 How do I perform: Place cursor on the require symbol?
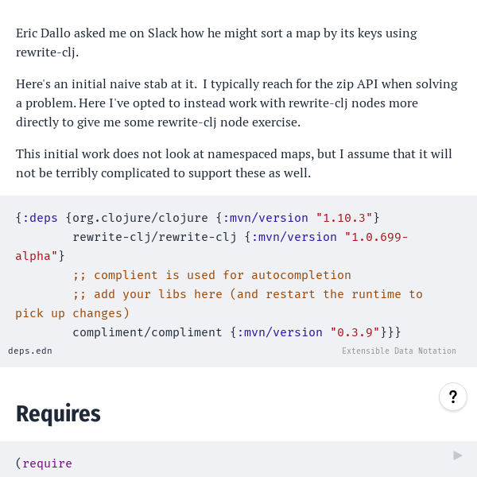click(x=47, y=463)
